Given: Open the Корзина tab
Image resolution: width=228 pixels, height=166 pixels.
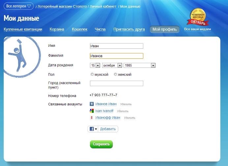Looking at the screenshot, I should 57,29.
